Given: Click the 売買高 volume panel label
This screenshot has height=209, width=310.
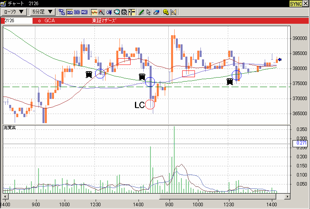Looking at the screenshot, I should 10,128.
